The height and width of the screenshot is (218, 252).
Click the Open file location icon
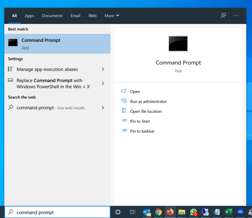[x=124, y=111]
